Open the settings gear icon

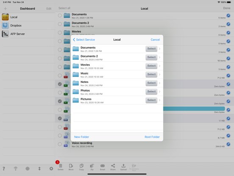point(51,169)
